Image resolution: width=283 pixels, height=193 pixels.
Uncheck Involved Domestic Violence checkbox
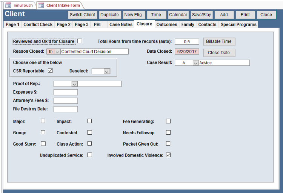168,155
